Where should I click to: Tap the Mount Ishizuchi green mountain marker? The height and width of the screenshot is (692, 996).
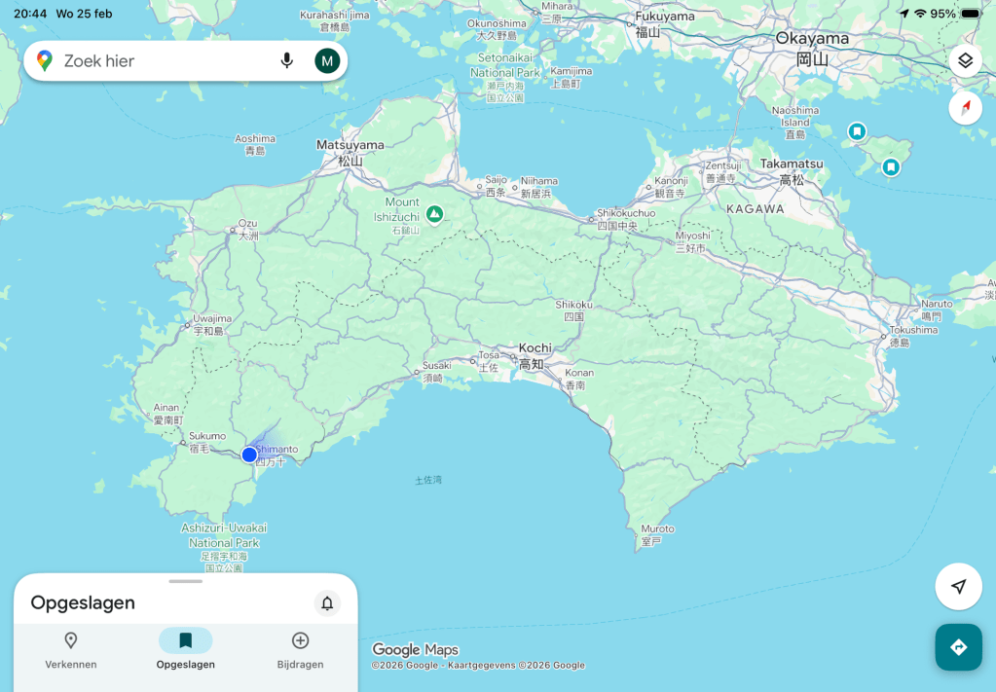click(434, 213)
